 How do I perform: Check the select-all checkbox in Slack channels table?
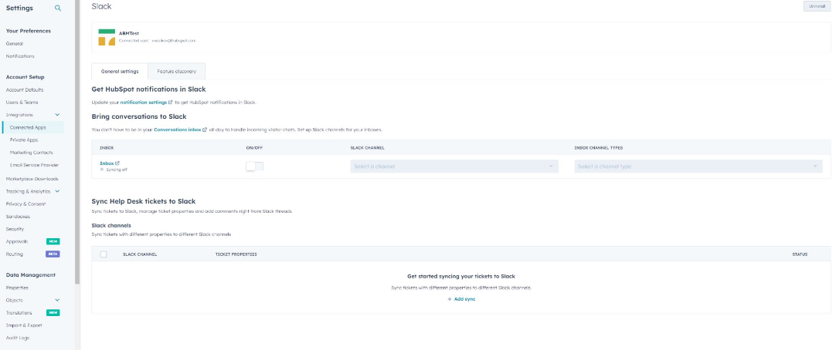104,254
